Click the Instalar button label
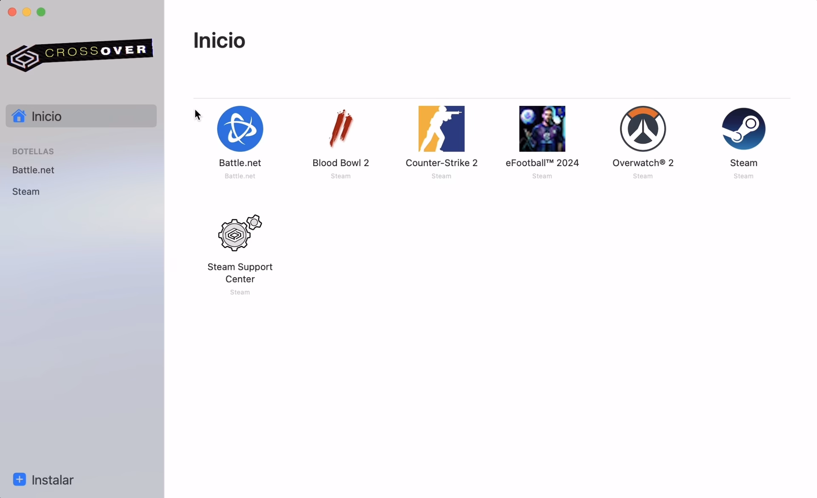The image size is (817, 498). 52,480
